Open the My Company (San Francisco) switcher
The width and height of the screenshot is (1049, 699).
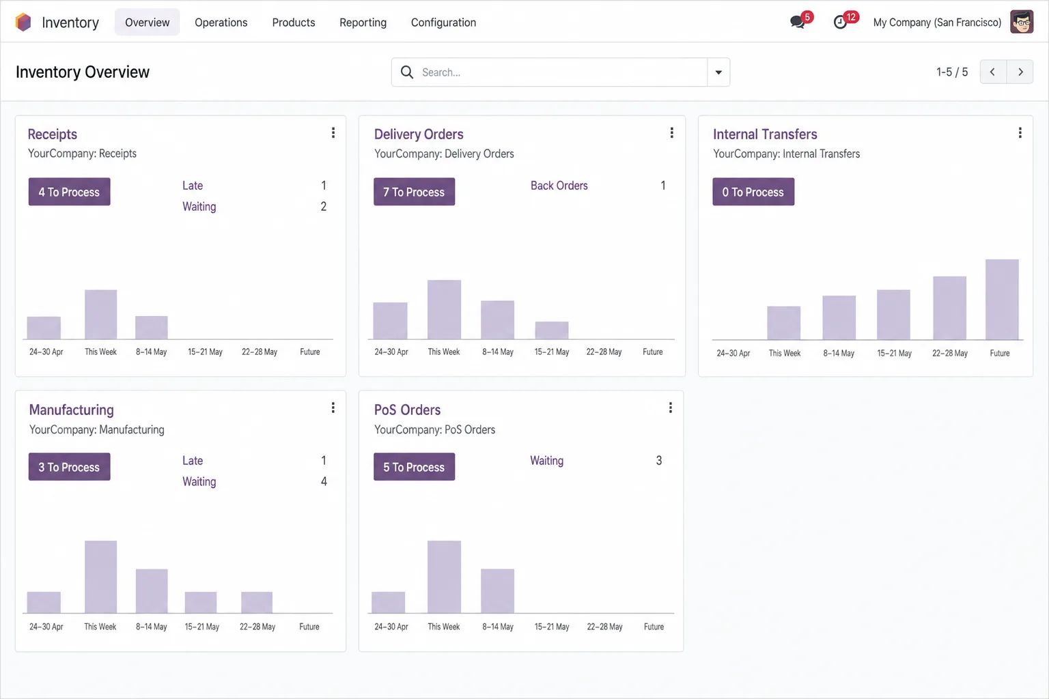pyautogui.click(x=937, y=23)
